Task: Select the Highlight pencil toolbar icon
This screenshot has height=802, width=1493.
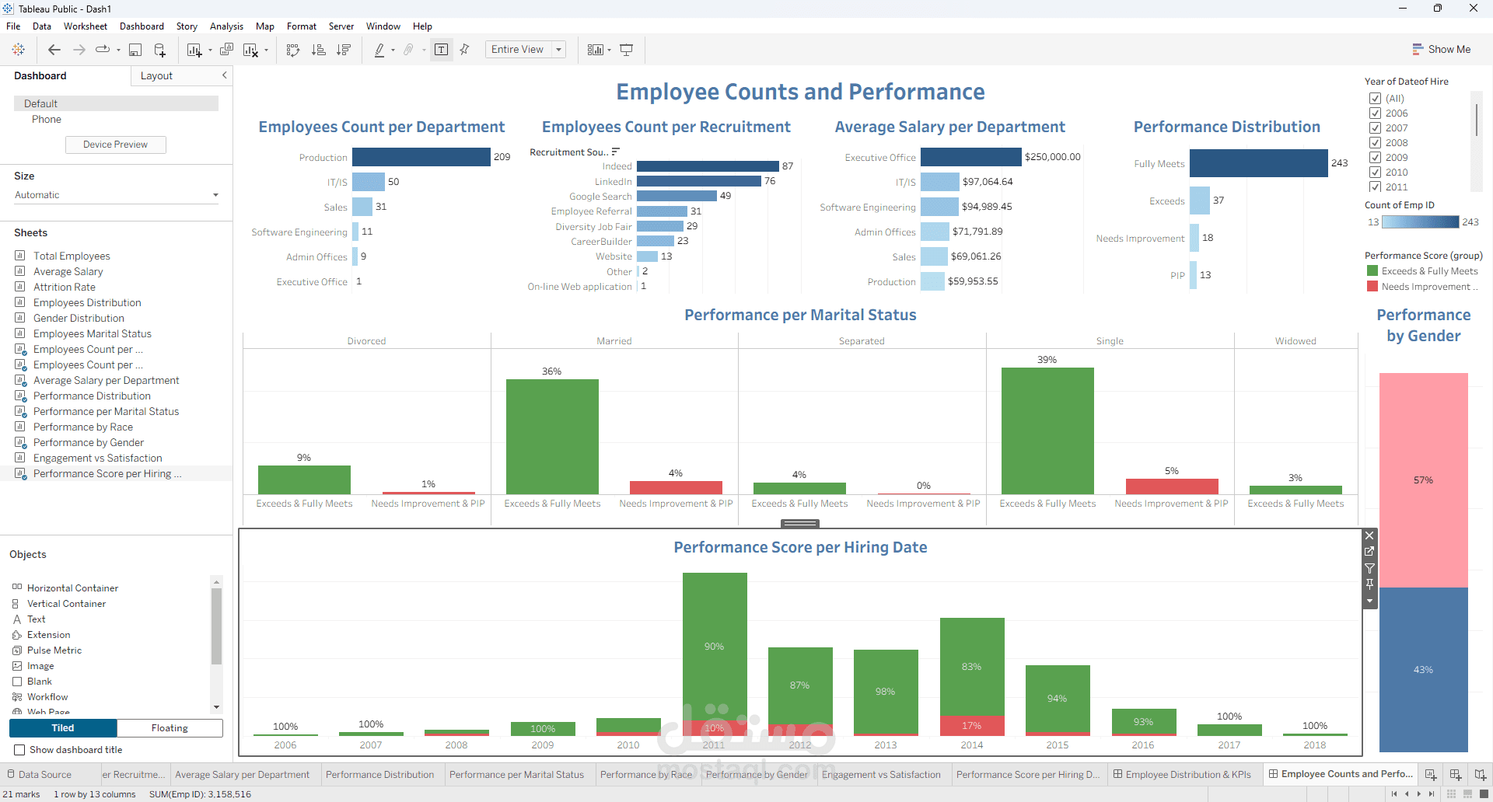Action: [380, 49]
